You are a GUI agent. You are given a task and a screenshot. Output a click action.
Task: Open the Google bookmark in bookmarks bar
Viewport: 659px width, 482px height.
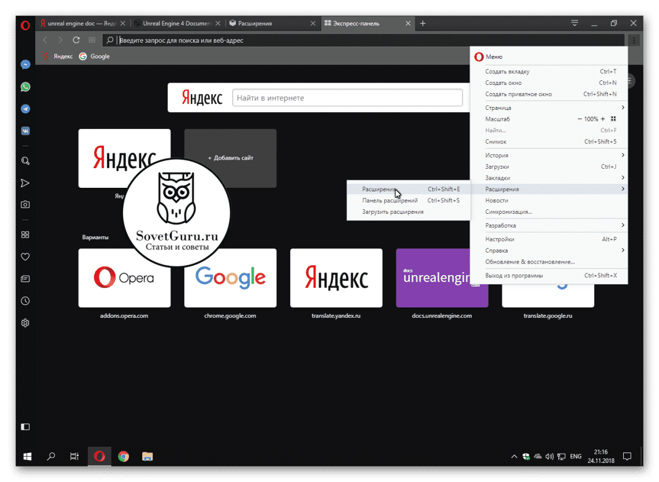coord(95,56)
